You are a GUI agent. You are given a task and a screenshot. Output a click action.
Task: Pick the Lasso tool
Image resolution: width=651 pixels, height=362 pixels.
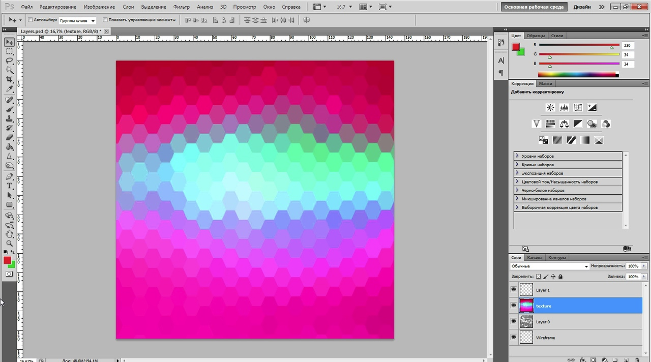pos(9,61)
